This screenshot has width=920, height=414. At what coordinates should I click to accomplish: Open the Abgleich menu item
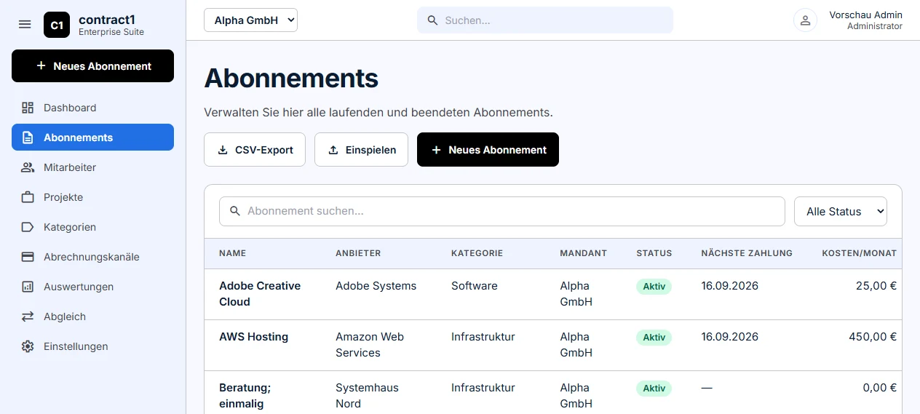click(x=92, y=317)
